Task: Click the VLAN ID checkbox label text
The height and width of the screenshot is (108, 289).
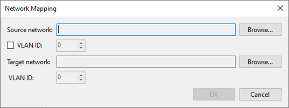Action: [x=30, y=46]
